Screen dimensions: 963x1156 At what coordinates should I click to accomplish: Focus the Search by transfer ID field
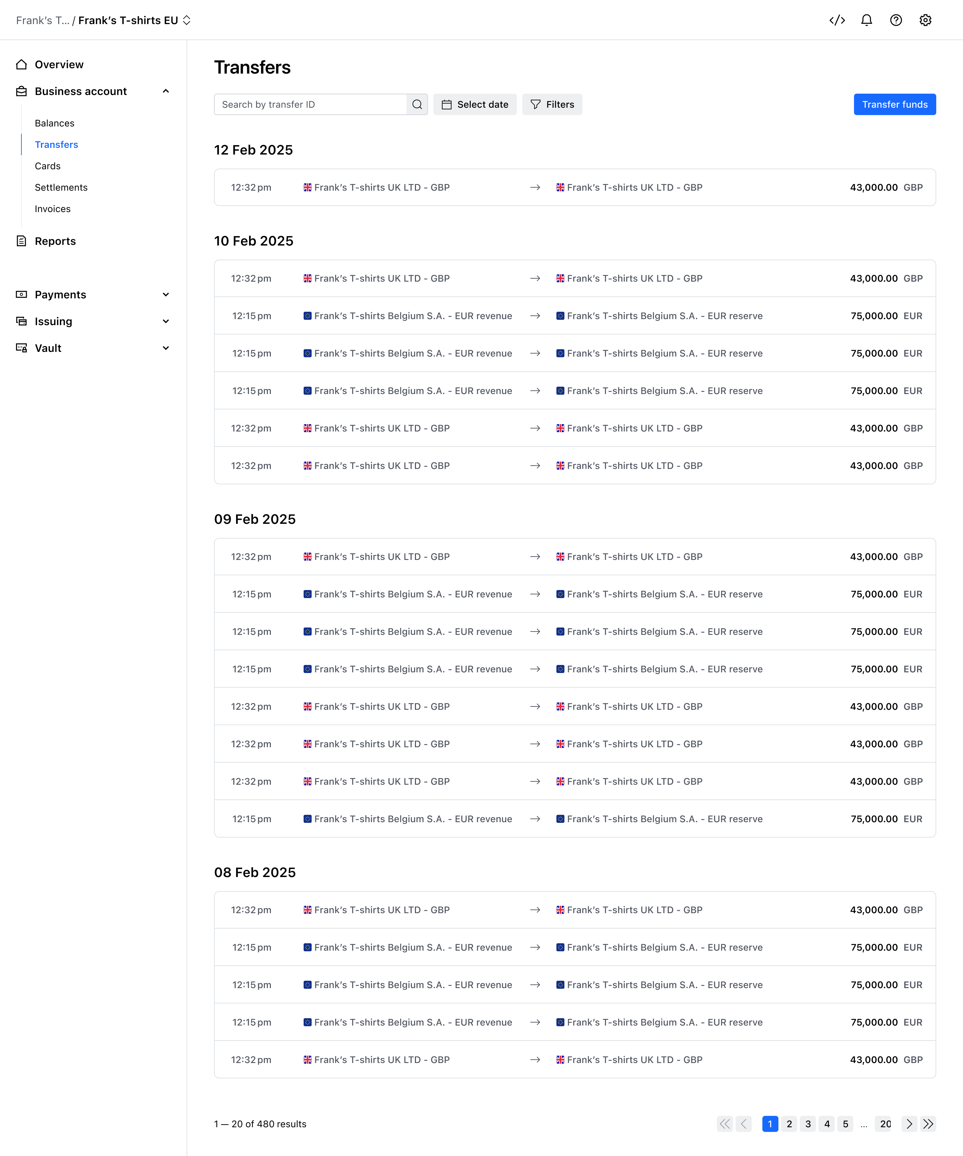[310, 105]
